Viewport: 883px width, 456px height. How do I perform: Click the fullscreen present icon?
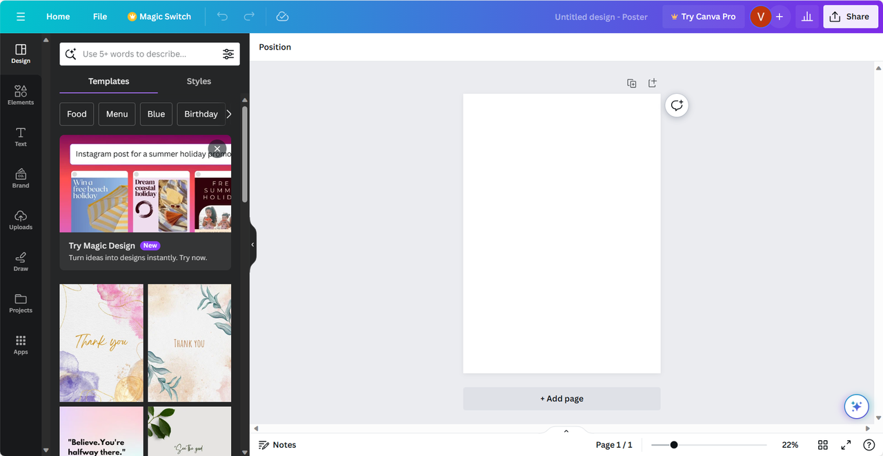[846, 445]
